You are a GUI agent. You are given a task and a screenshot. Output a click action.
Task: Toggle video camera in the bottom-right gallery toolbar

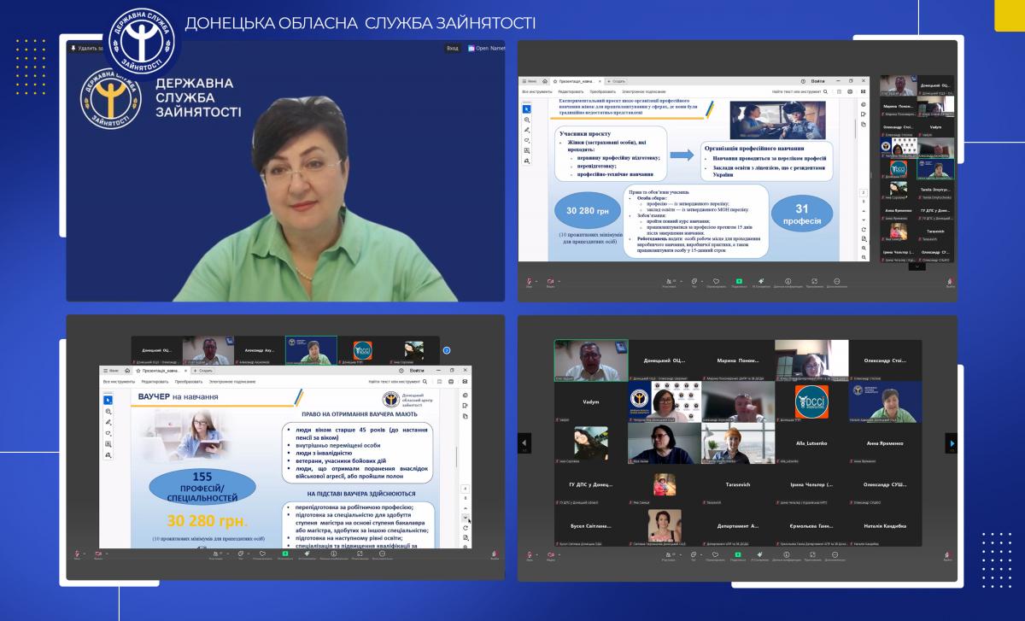click(551, 554)
